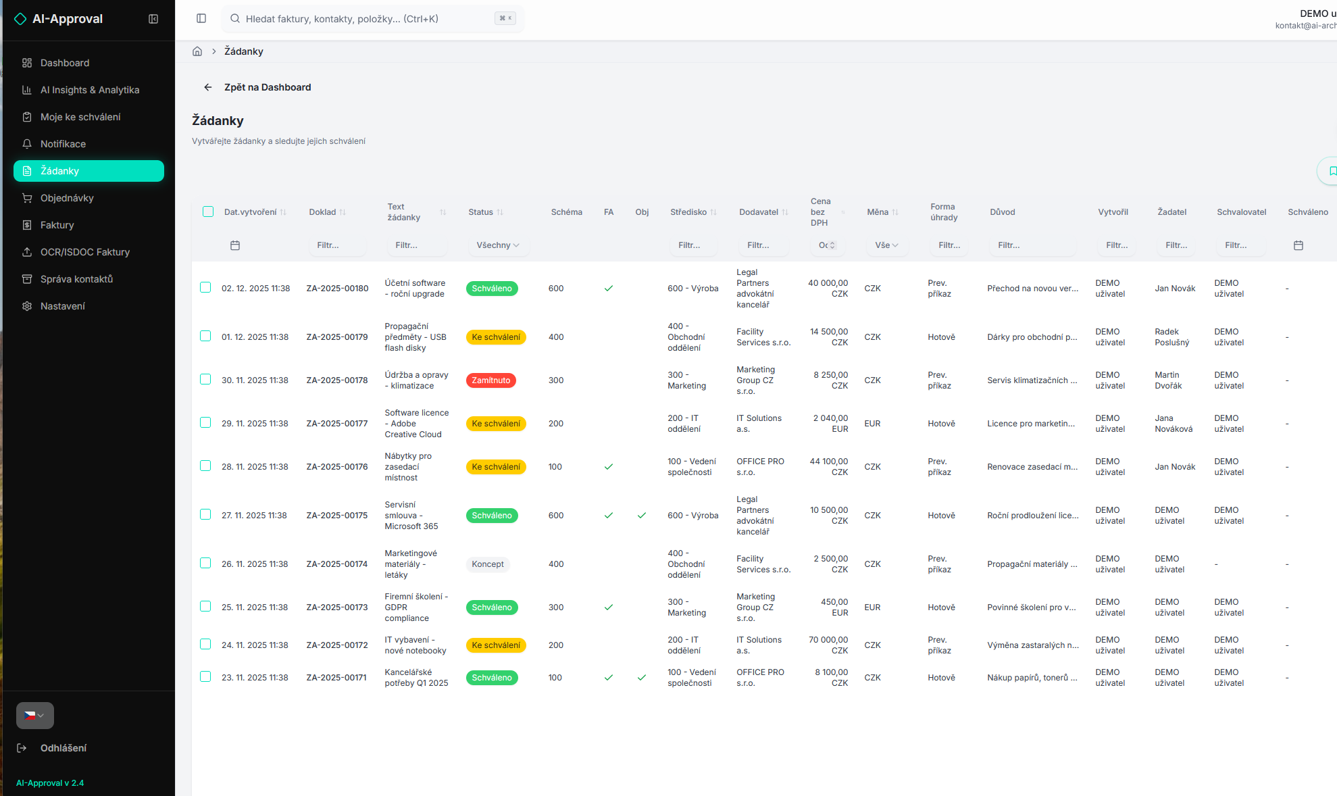This screenshot has width=1337, height=796.
Task: Open the creation date calendar filter
Action: pos(235,245)
